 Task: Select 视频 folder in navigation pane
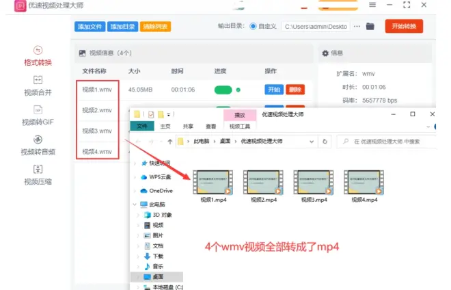[154, 225]
